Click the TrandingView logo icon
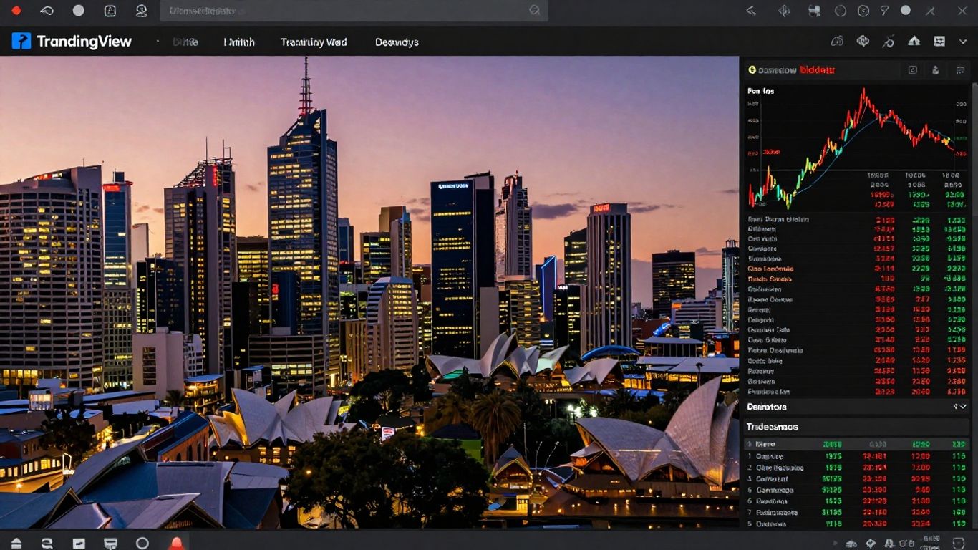The image size is (978, 550). point(21,41)
